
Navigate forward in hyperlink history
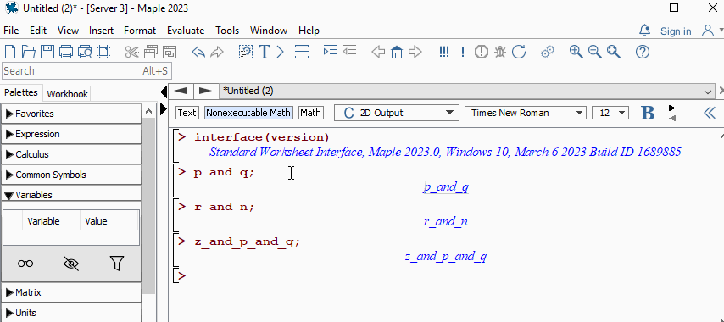click(415, 52)
